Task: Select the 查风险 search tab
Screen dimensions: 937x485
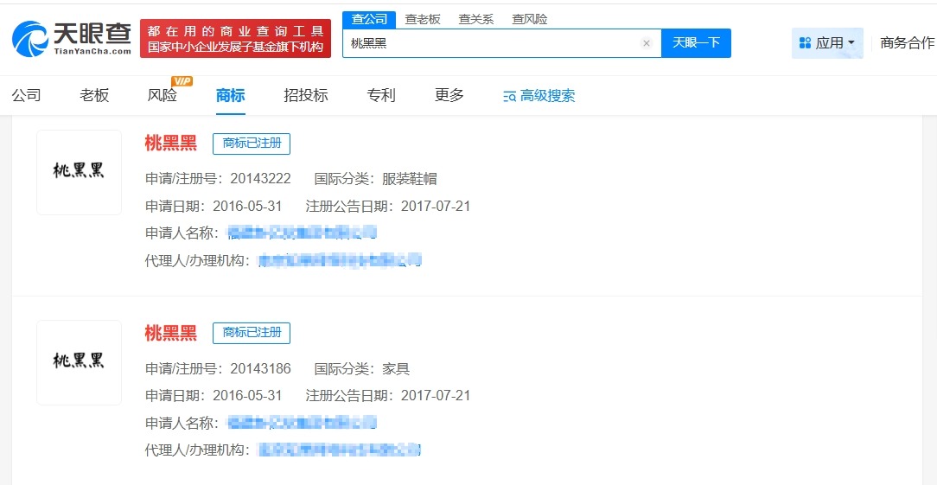Action: click(530, 19)
